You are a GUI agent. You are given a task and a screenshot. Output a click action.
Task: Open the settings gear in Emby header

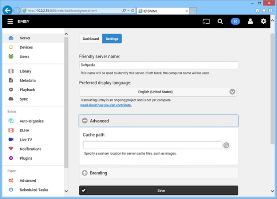click(263, 21)
